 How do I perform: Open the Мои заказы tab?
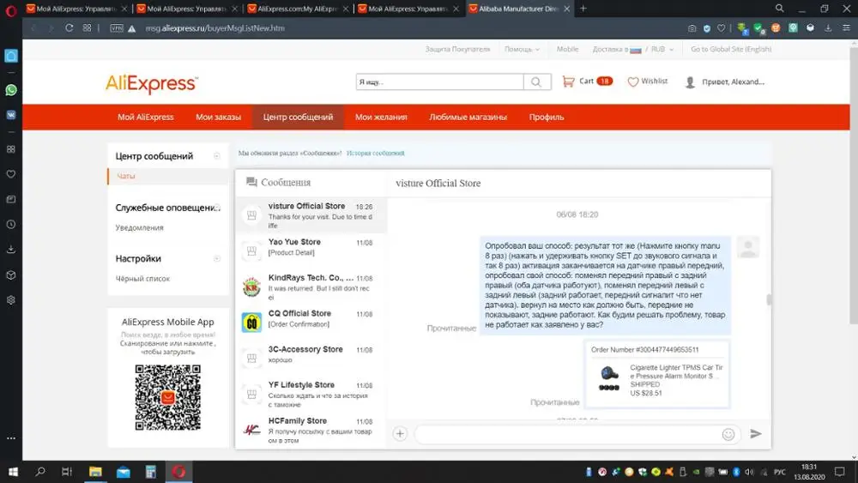[x=218, y=117]
